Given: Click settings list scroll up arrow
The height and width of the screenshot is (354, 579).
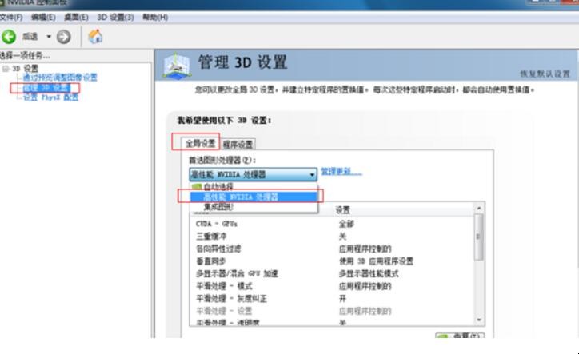Looking at the screenshot, I should point(479,209).
